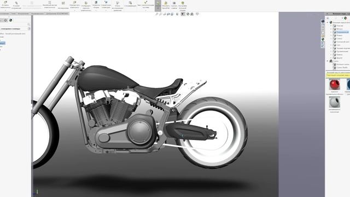Toggle the highlighted Hide/Show Items button

(x=183, y=14)
